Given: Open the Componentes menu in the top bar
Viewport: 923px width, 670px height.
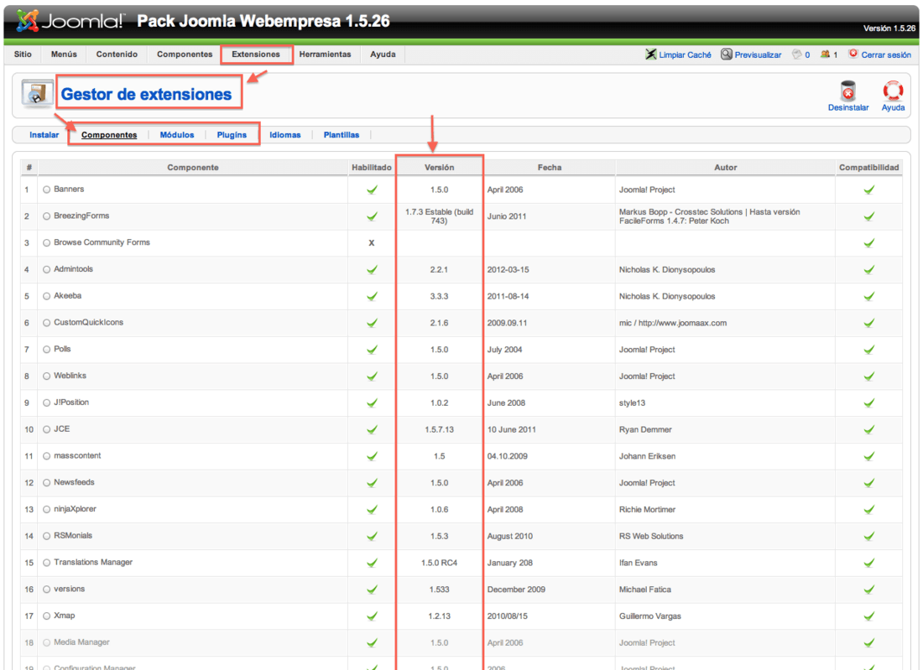Looking at the screenshot, I should click(185, 55).
